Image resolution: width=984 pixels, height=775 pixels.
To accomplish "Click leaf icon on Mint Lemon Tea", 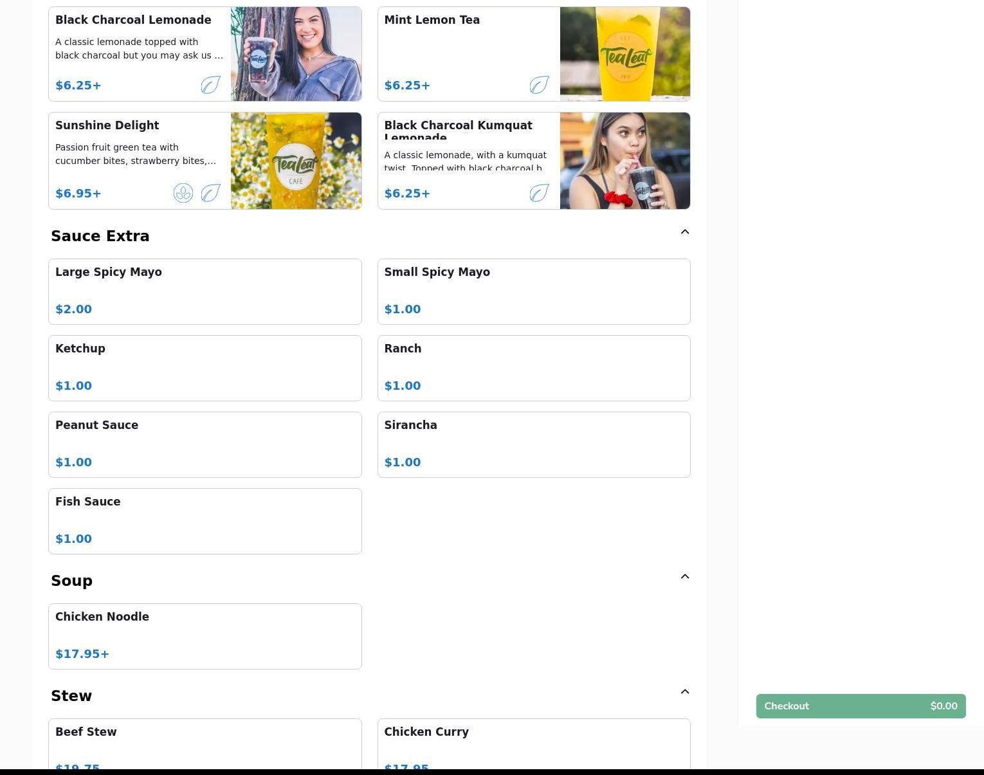I will [x=539, y=85].
